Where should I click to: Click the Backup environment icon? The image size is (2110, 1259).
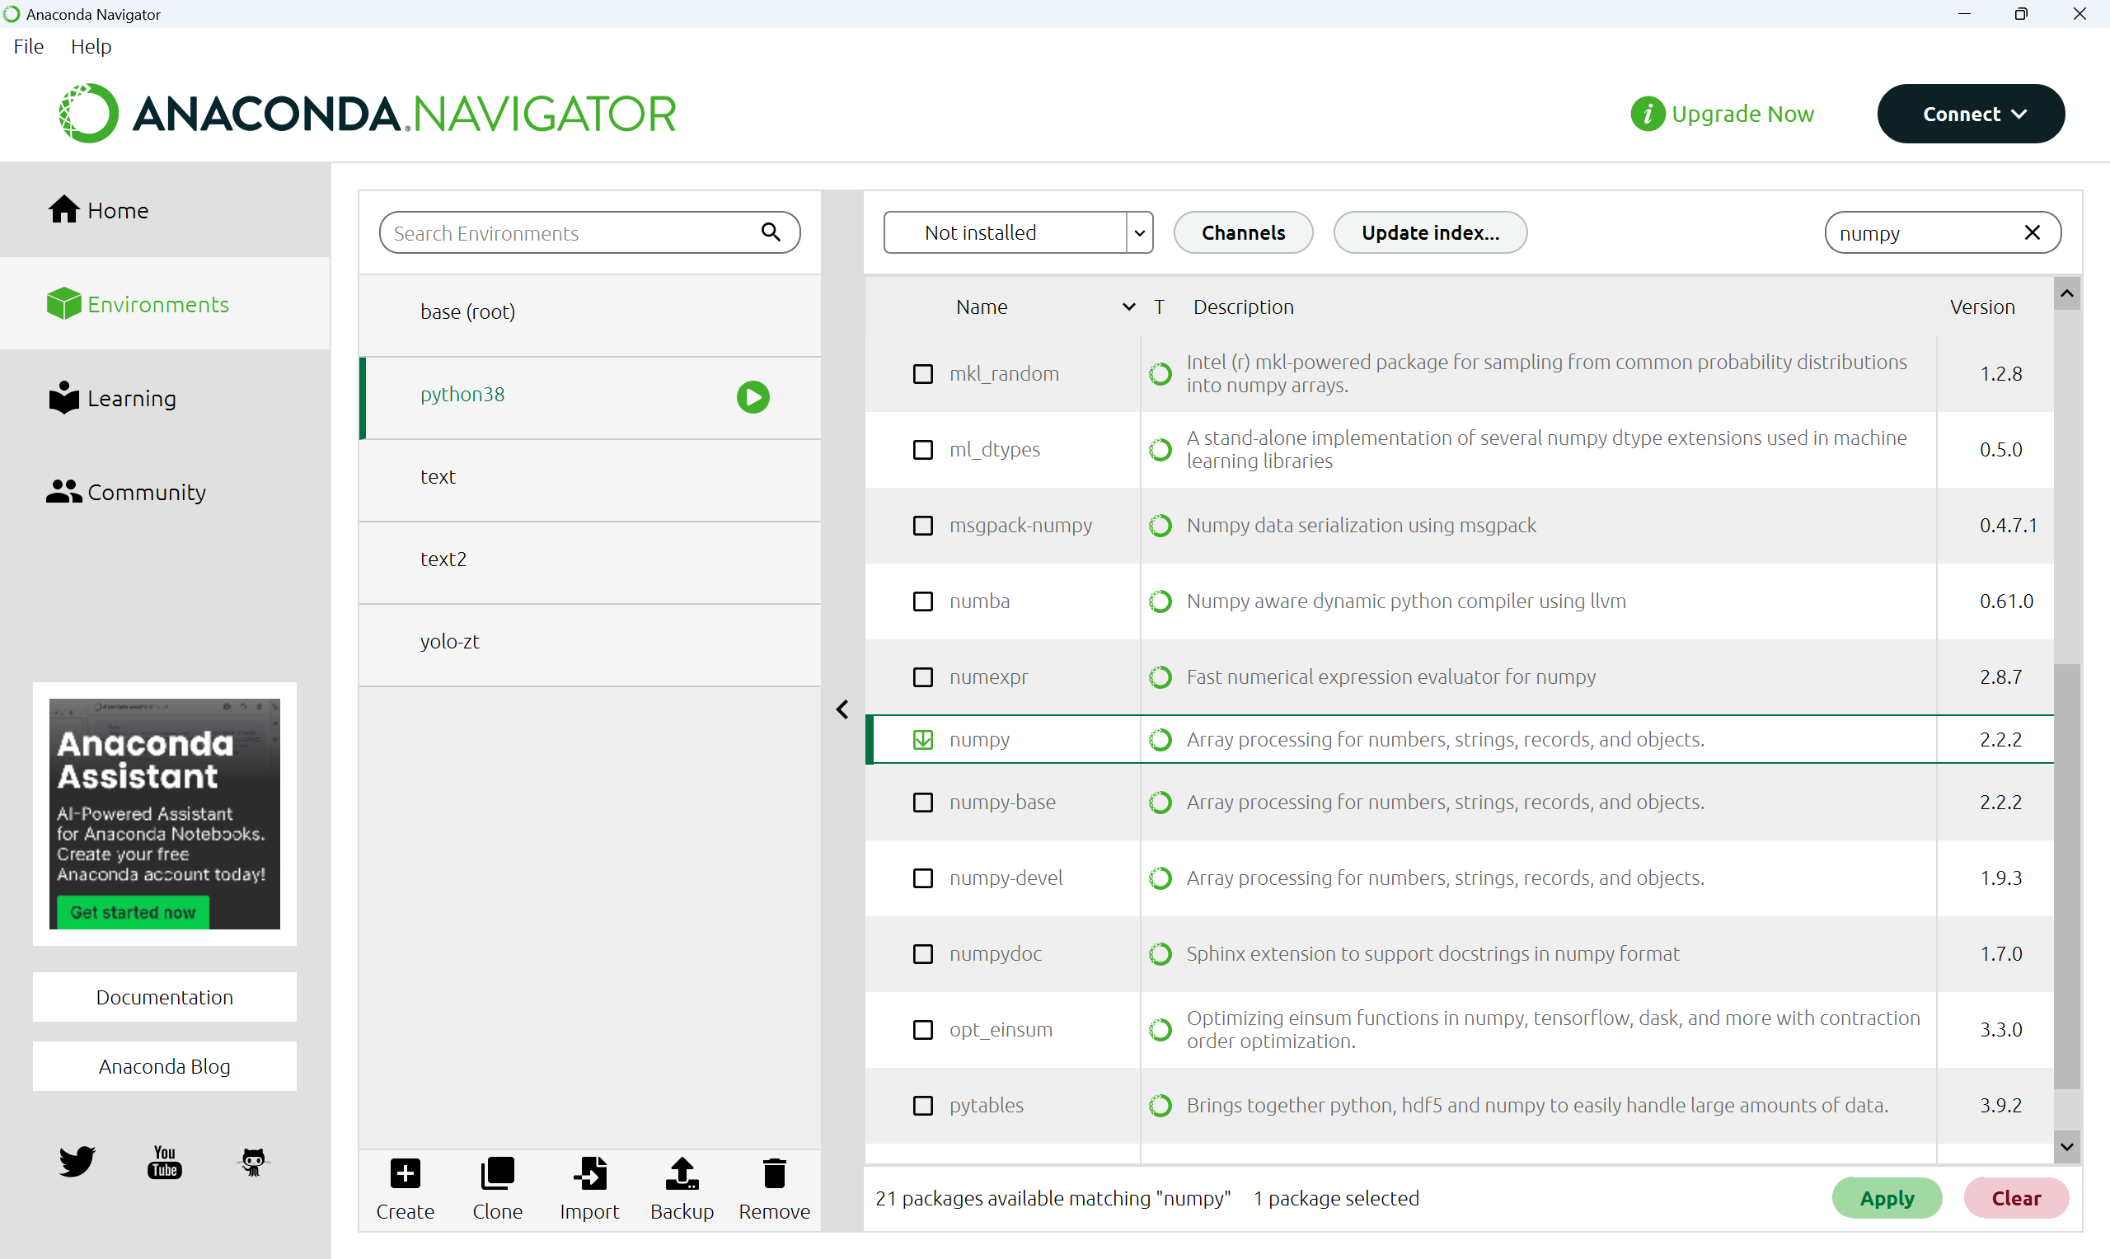click(682, 1173)
